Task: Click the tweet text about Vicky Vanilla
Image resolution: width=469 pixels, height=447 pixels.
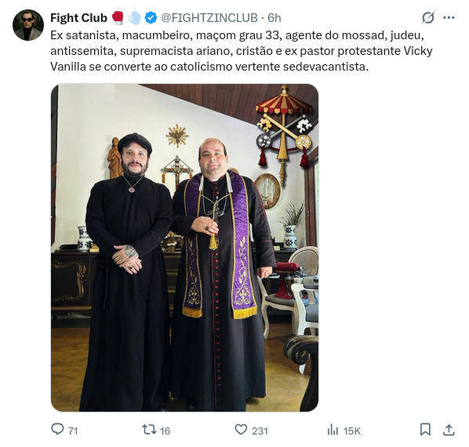Action: pos(242,51)
